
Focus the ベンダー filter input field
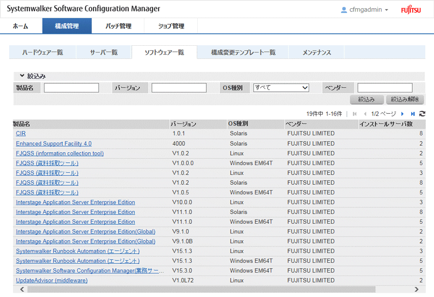385,88
